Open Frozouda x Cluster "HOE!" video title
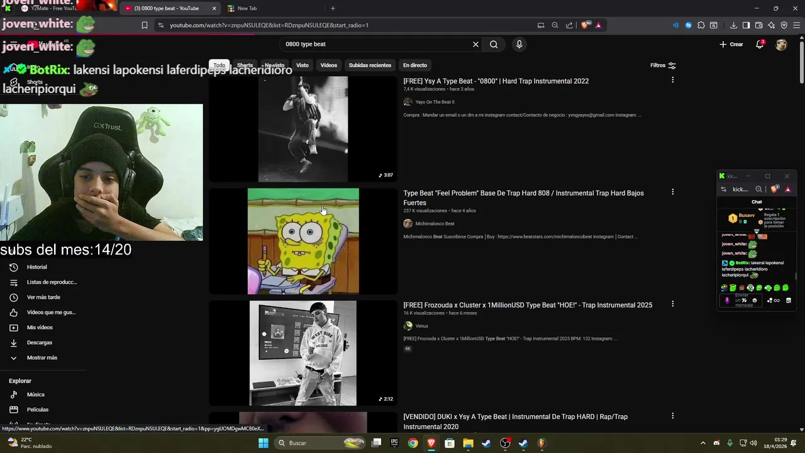 528,305
